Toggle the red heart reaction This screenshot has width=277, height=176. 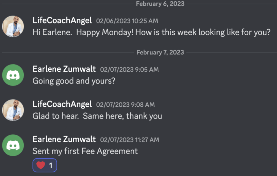pos(41,165)
